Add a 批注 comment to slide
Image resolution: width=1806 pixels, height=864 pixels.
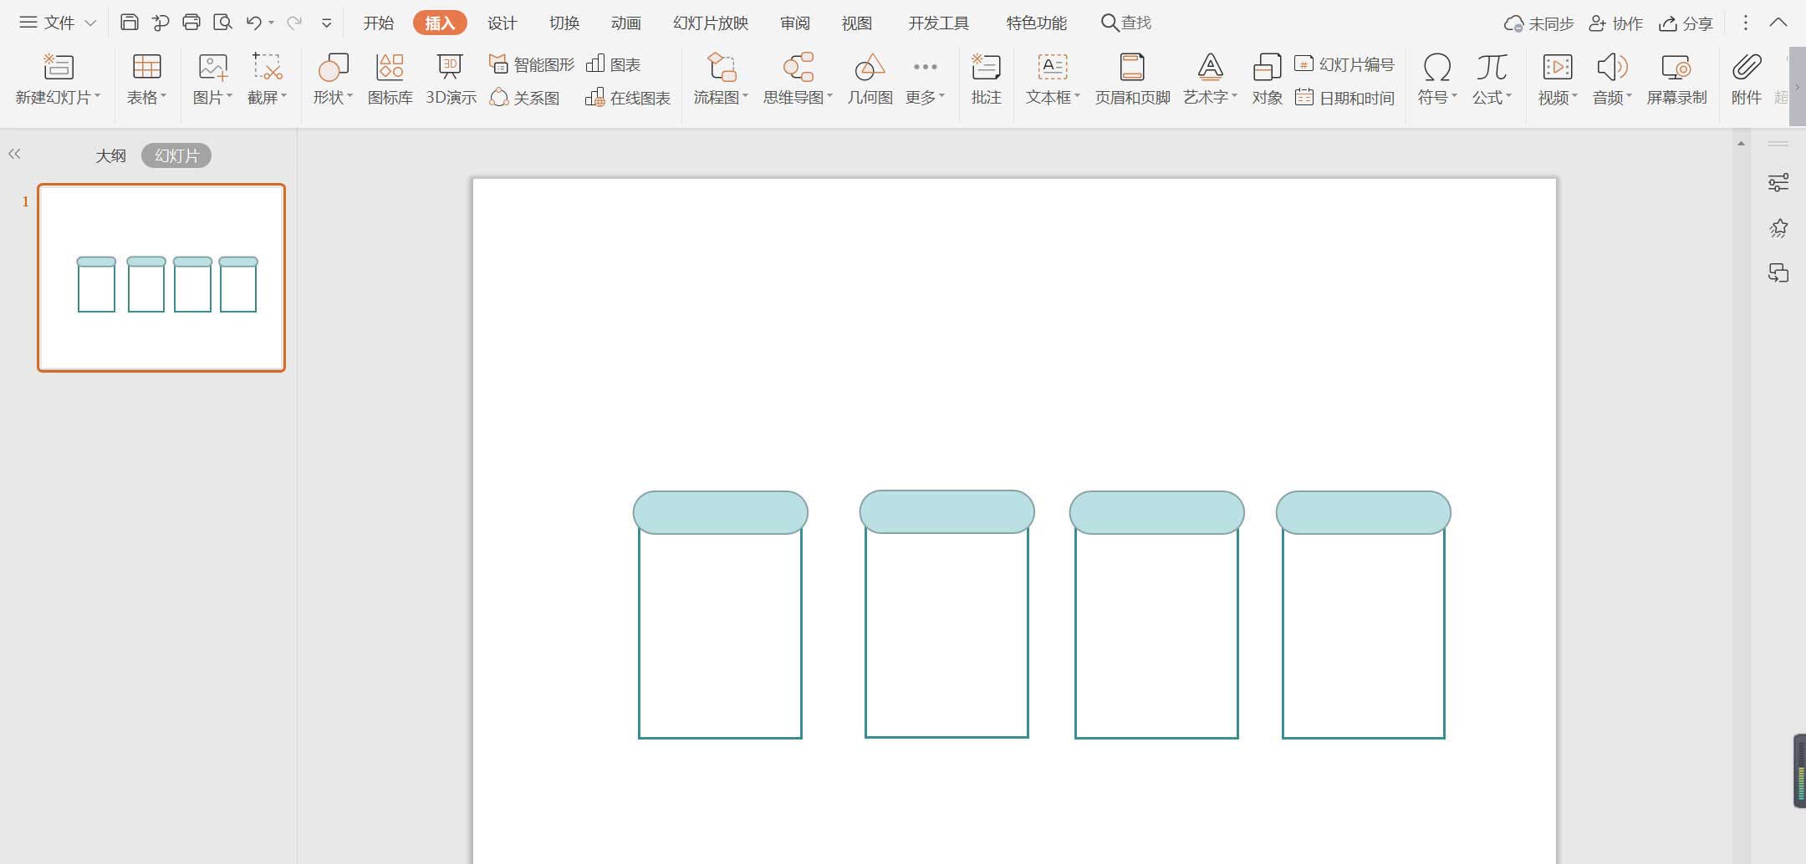[986, 79]
